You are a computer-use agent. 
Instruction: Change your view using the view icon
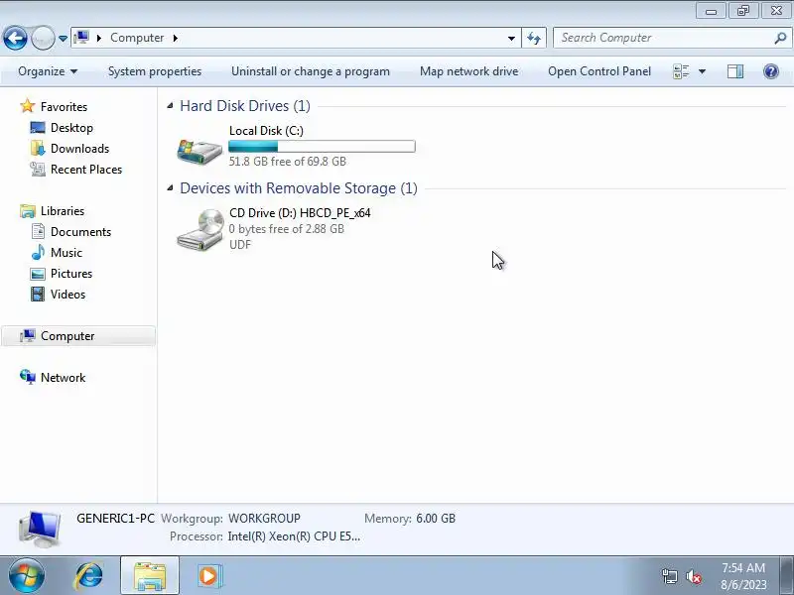click(x=681, y=71)
